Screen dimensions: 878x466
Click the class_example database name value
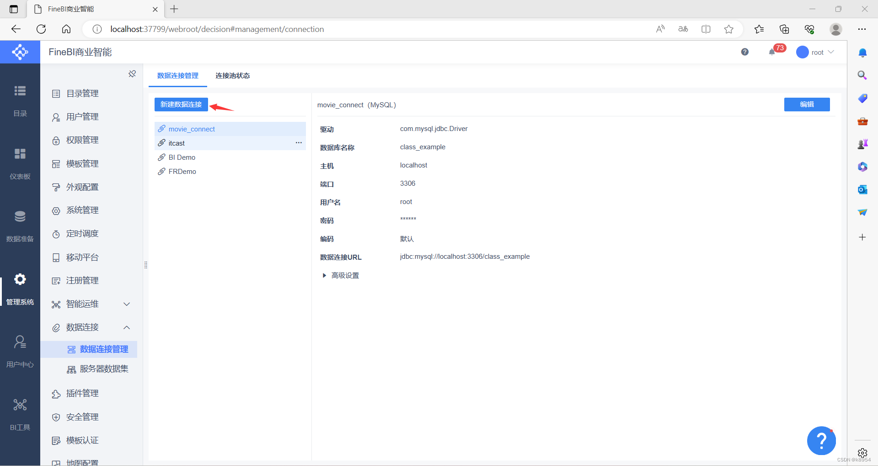click(423, 147)
